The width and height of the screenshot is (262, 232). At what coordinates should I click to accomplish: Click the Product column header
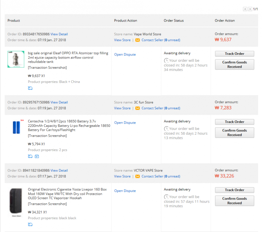pyautogui.click(x=14, y=21)
